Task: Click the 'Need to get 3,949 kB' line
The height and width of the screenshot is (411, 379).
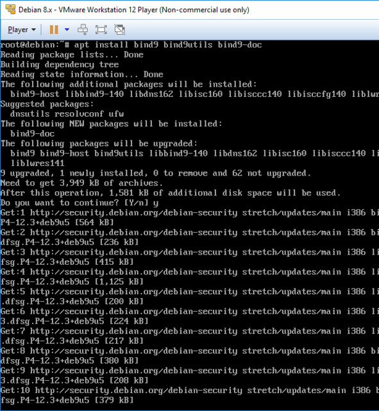Action: (x=81, y=183)
